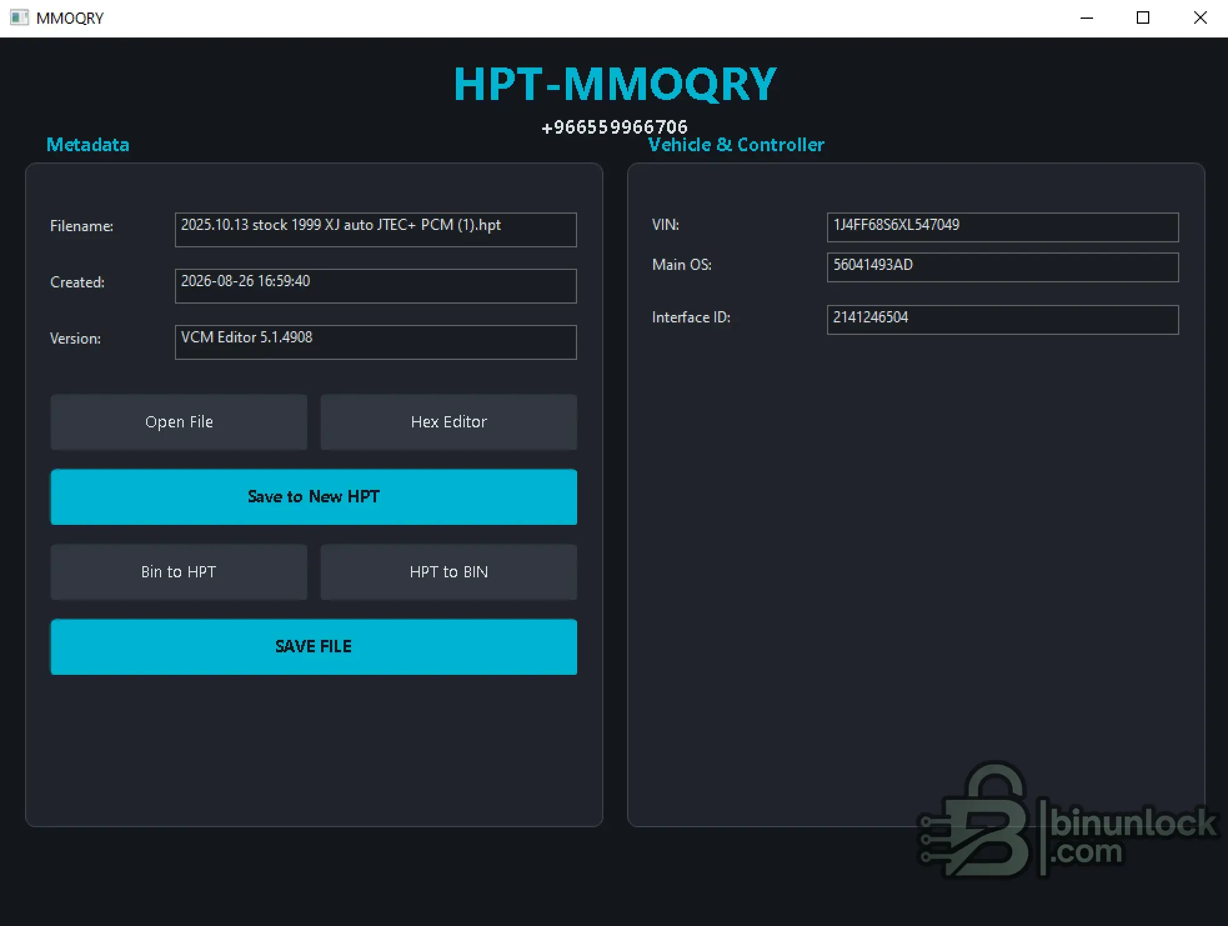Click the Open File button
The height and width of the screenshot is (926, 1228).
179,422
